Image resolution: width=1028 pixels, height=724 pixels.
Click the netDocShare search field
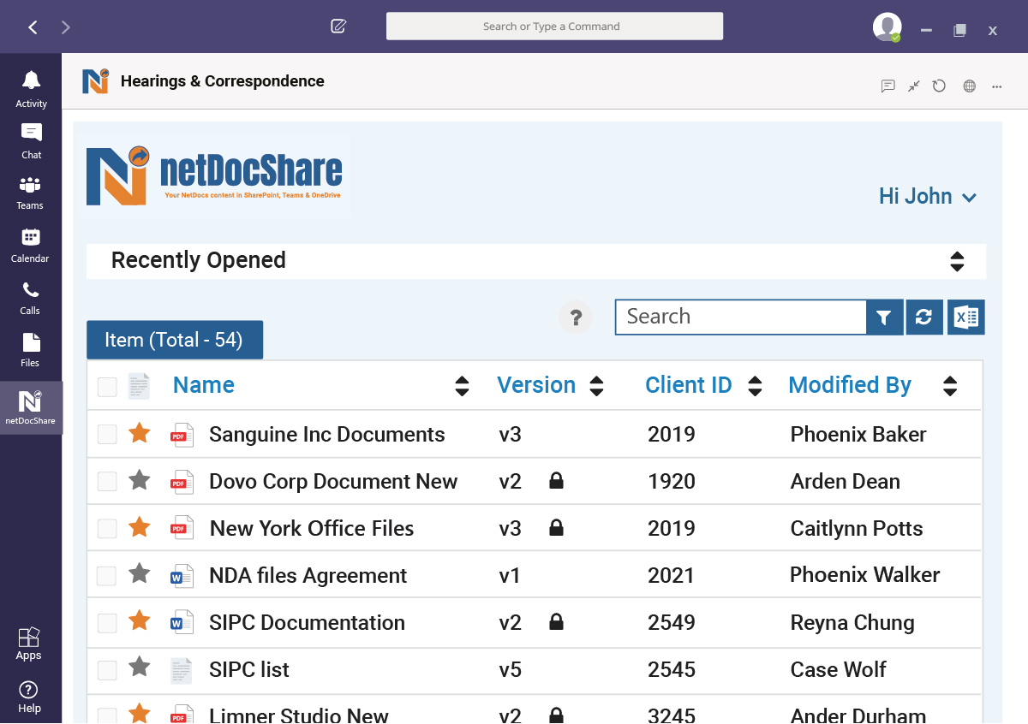[x=741, y=317]
